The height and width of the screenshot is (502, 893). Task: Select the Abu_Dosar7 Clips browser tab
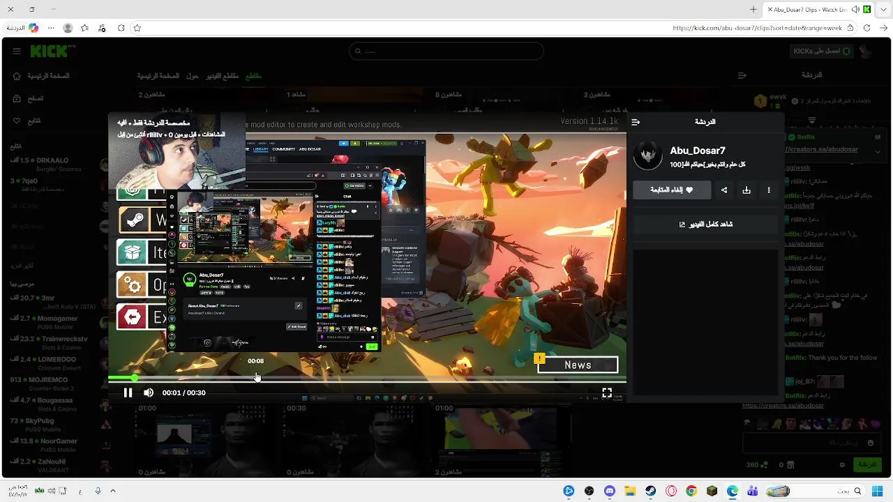[x=819, y=9]
